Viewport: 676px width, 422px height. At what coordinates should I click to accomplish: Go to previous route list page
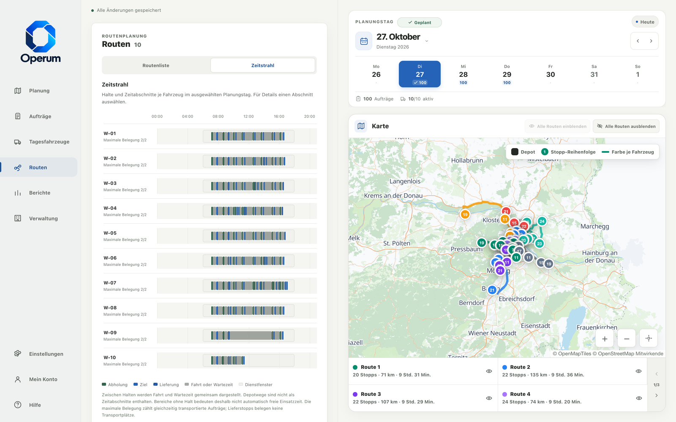tap(656, 374)
